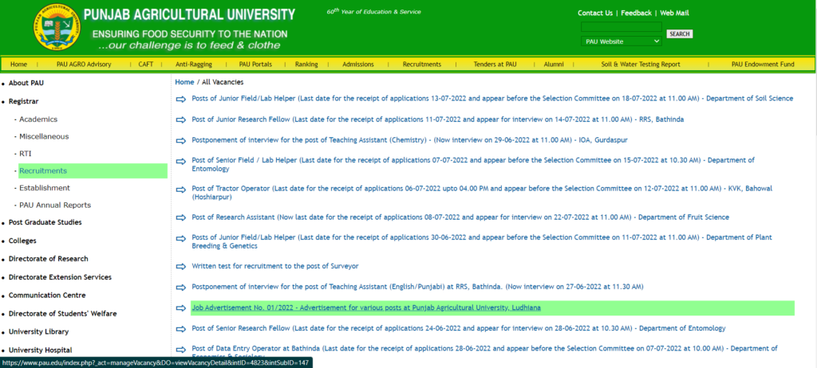Click arrow icon beside Job Advertisement No. 01/2022
Screen dimensions: 817x368
181,308
